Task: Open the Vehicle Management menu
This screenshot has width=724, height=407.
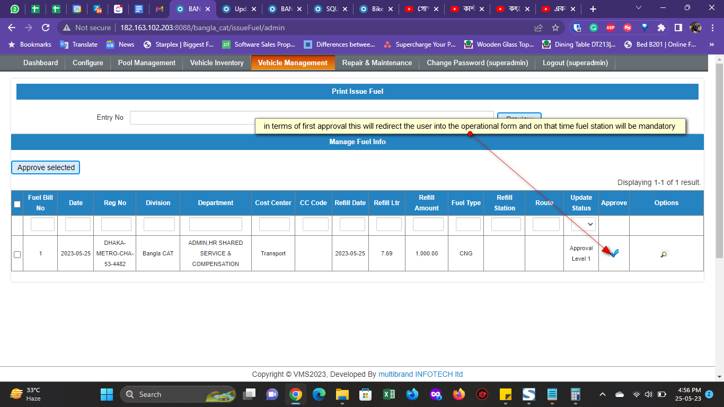Action: [293, 63]
